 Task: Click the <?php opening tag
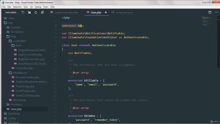(x=66, y=18)
